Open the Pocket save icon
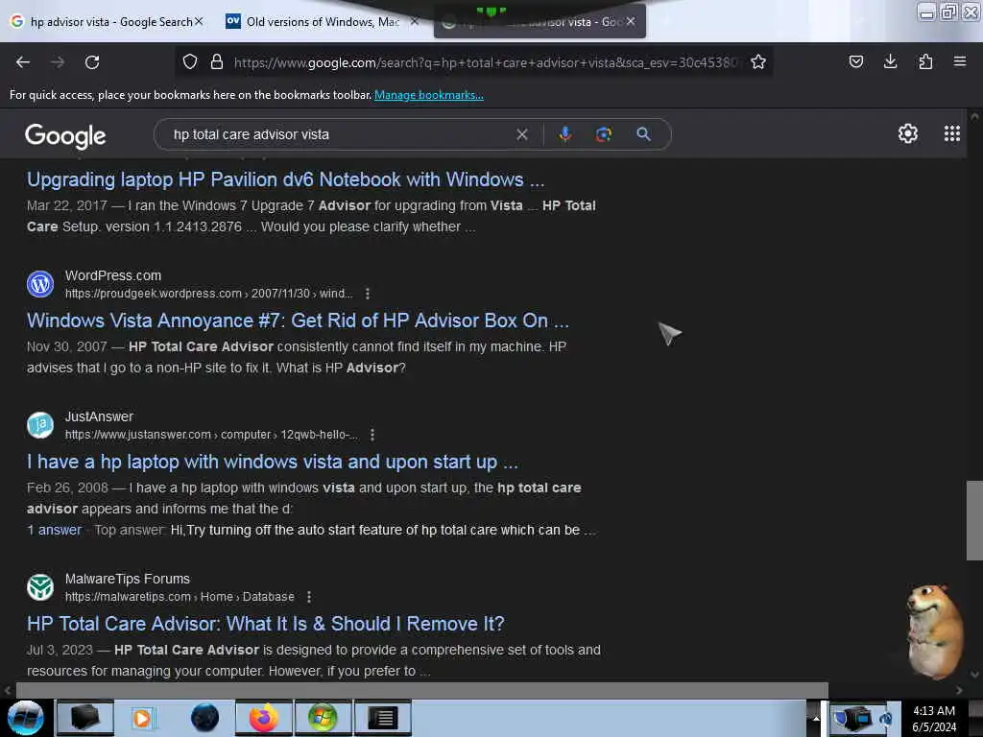Image resolution: width=983 pixels, height=737 pixels. point(856,61)
